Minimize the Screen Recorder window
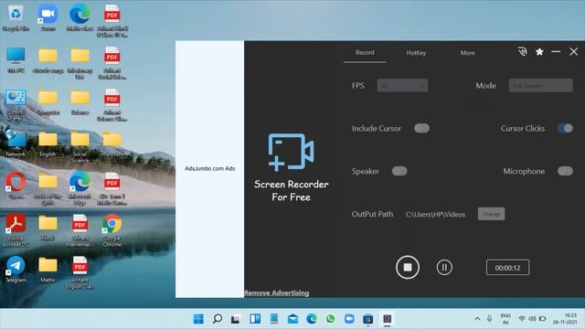Viewport: 585px width, 329px height. 556,52
